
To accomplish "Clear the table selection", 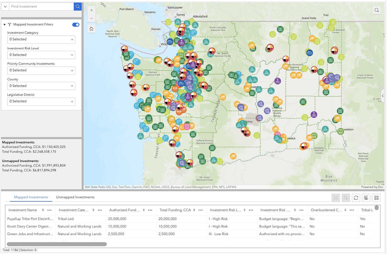I will coord(346,198).
